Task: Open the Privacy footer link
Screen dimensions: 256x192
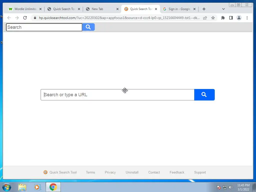Action: [x=110, y=172]
